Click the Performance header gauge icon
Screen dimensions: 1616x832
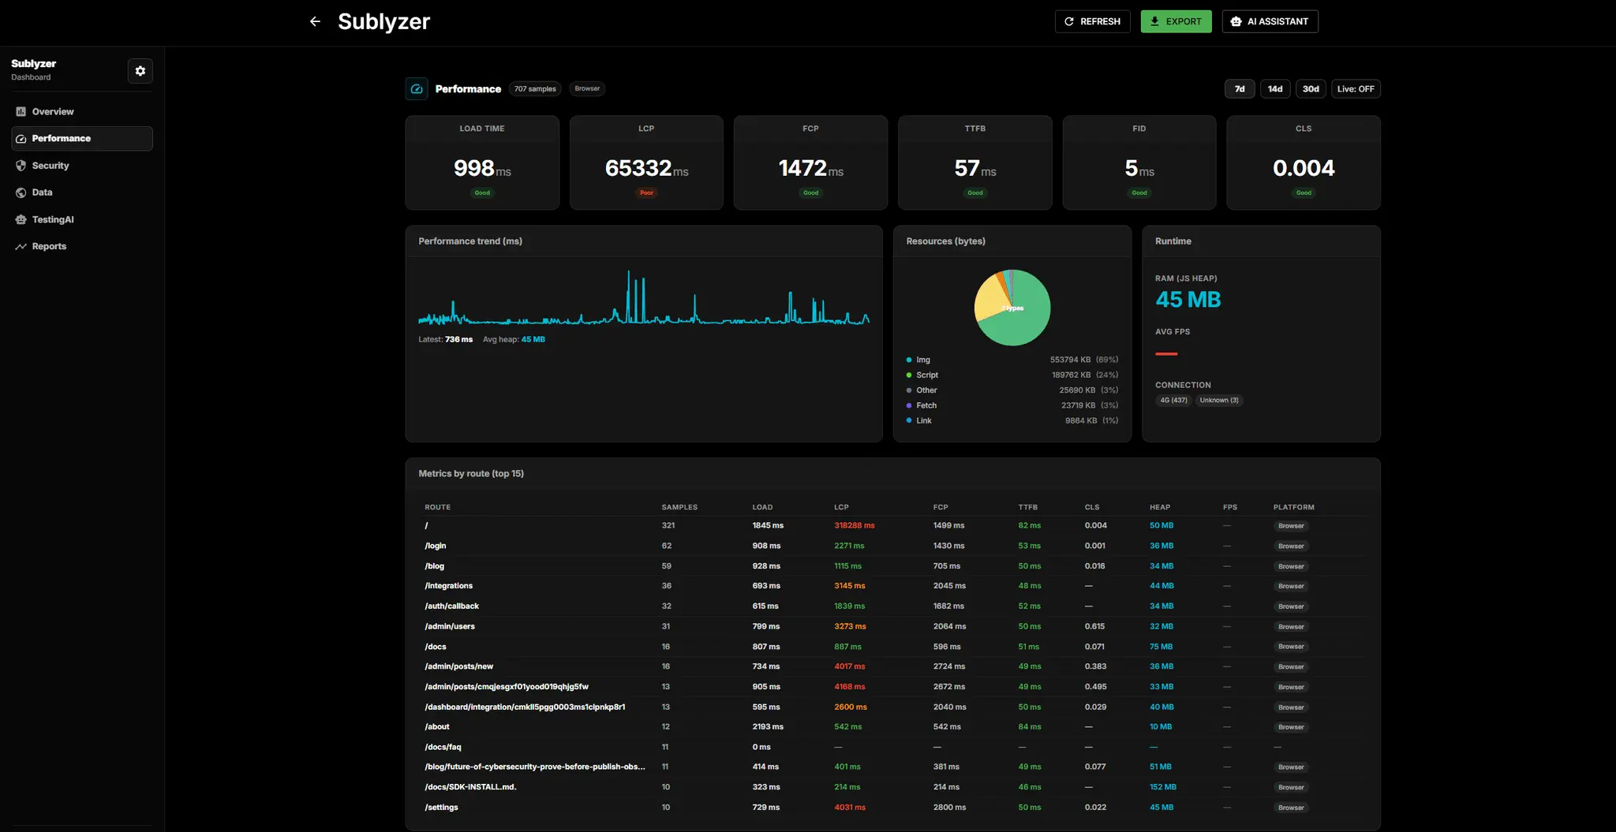[x=417, y=89]
